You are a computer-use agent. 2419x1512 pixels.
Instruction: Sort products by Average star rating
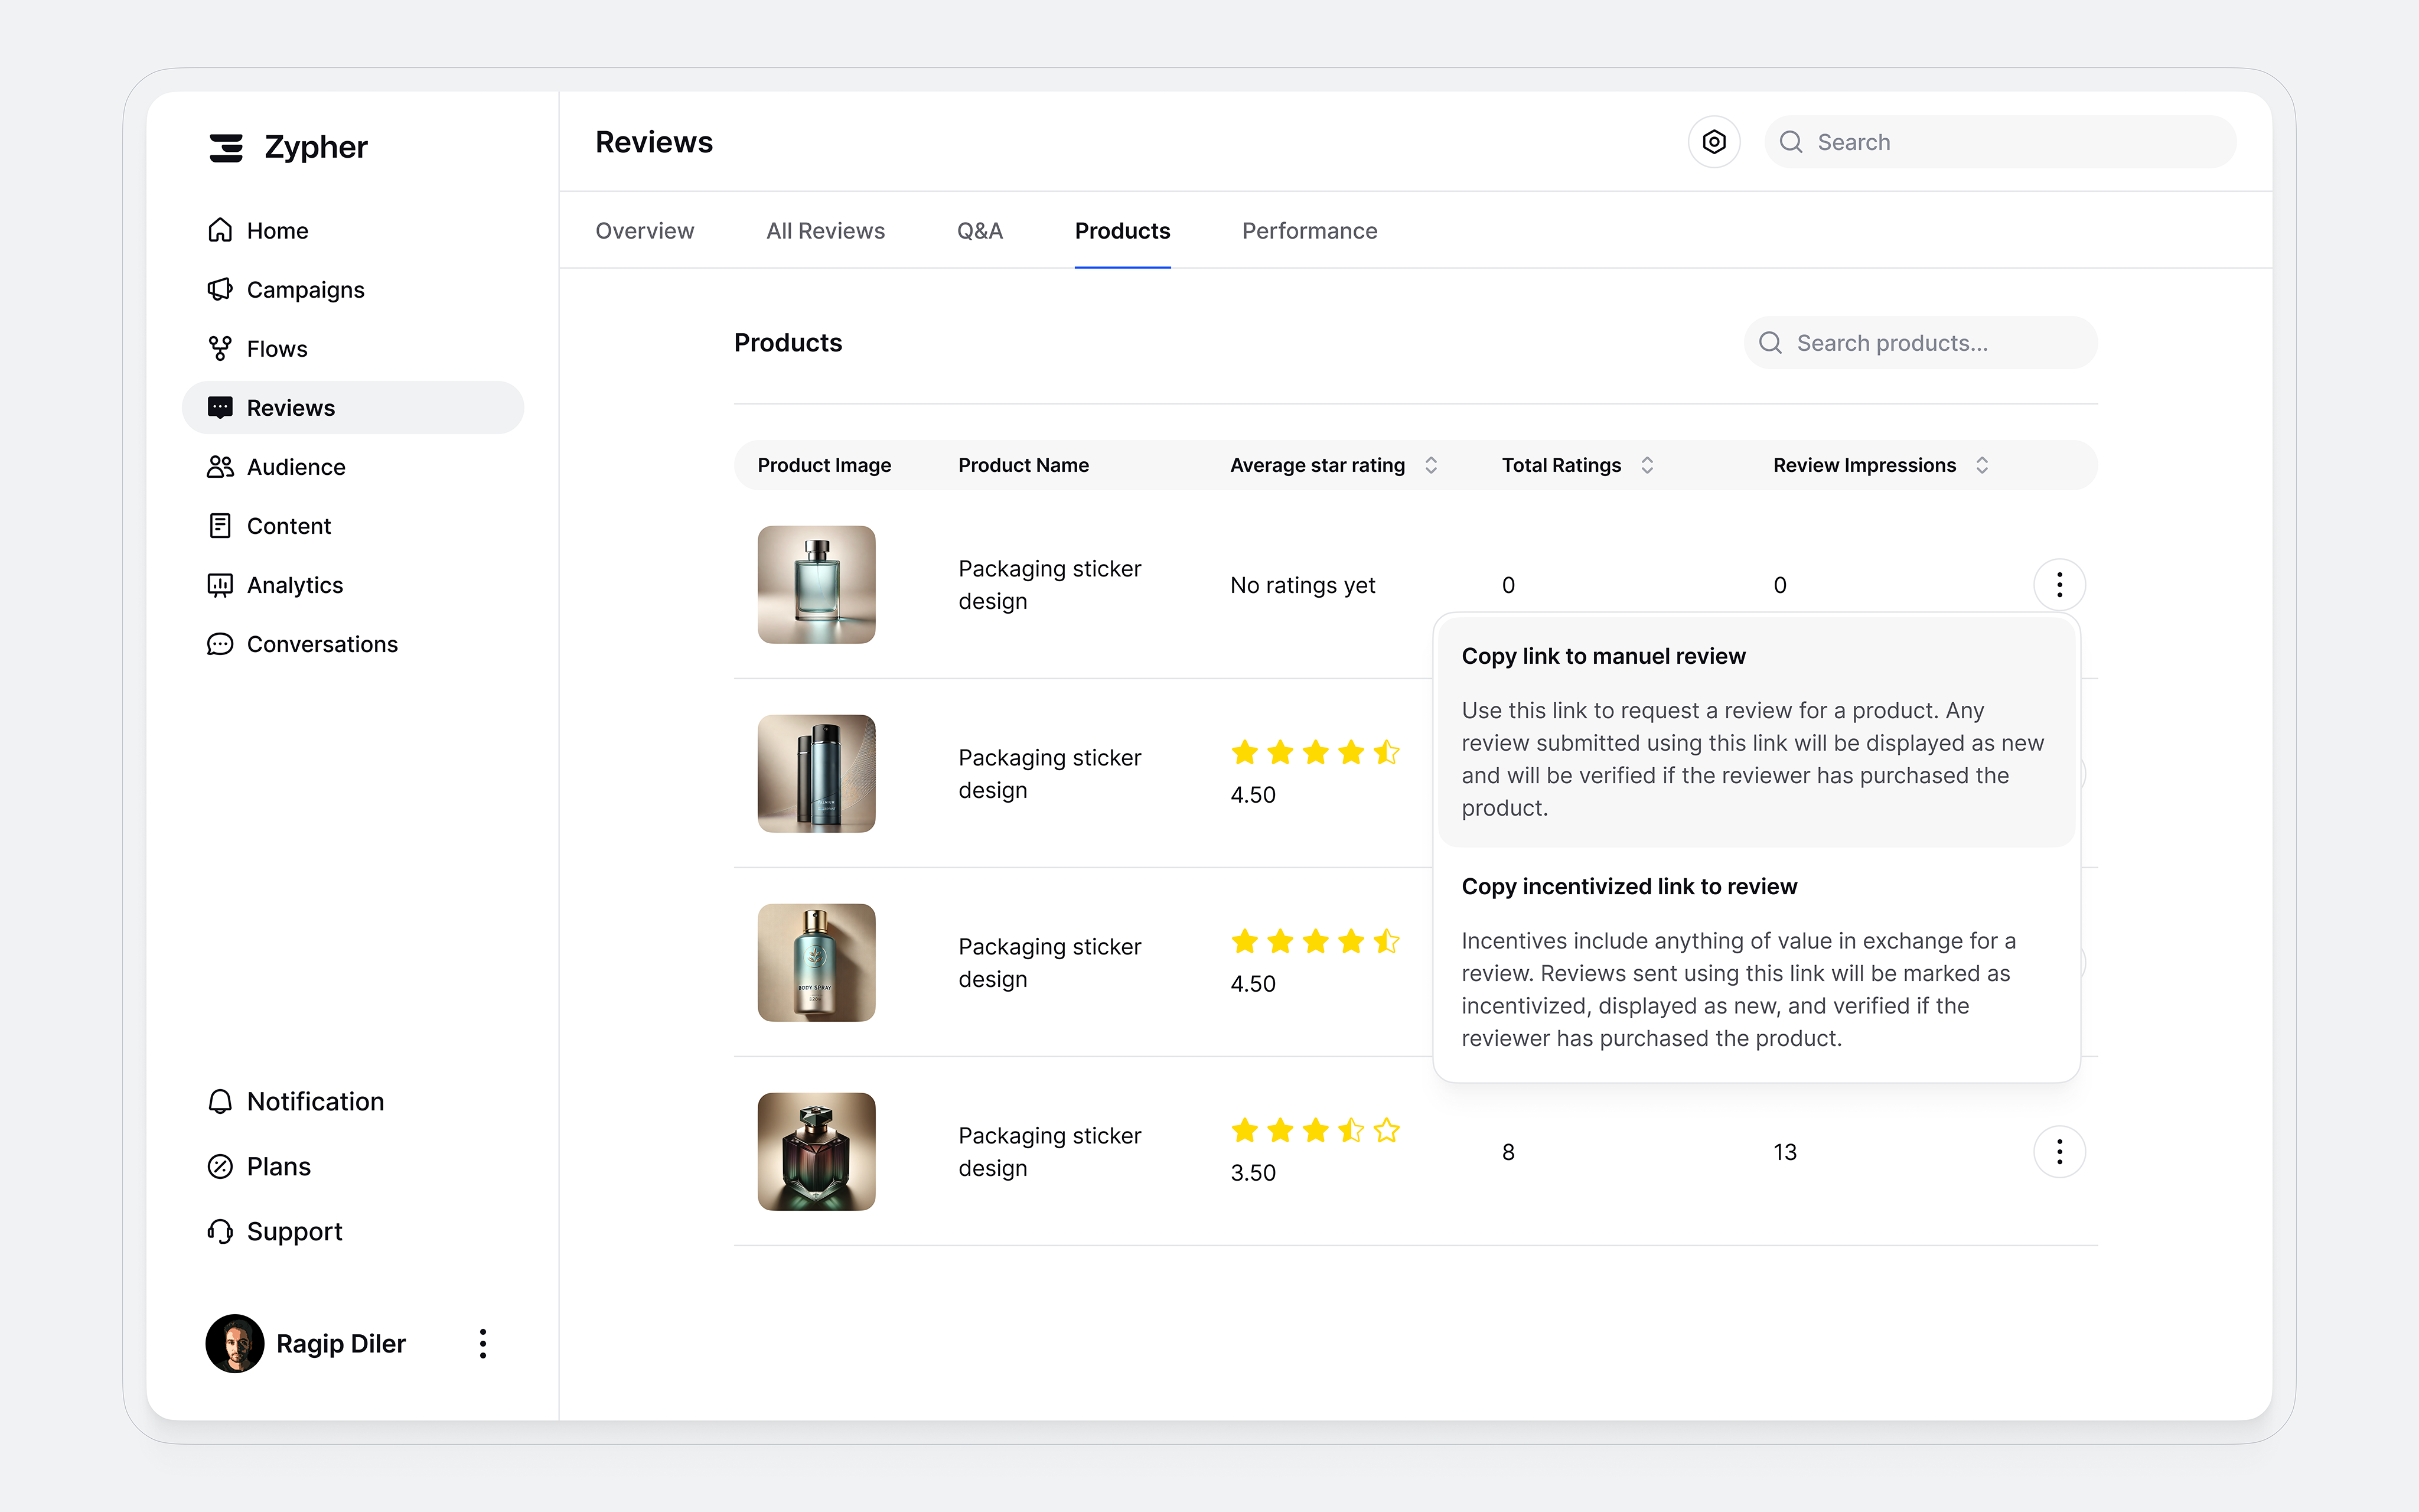1432,464
